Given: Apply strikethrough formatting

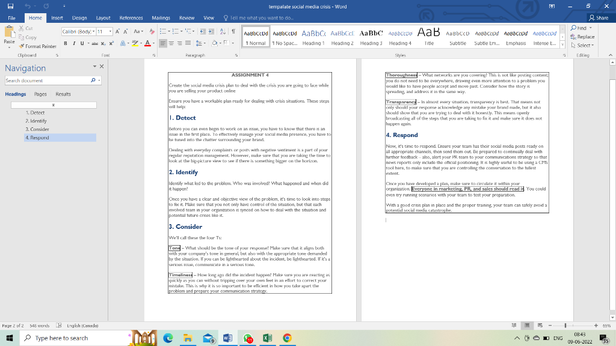Looking at the screenshot, I should tap(94, 43).
